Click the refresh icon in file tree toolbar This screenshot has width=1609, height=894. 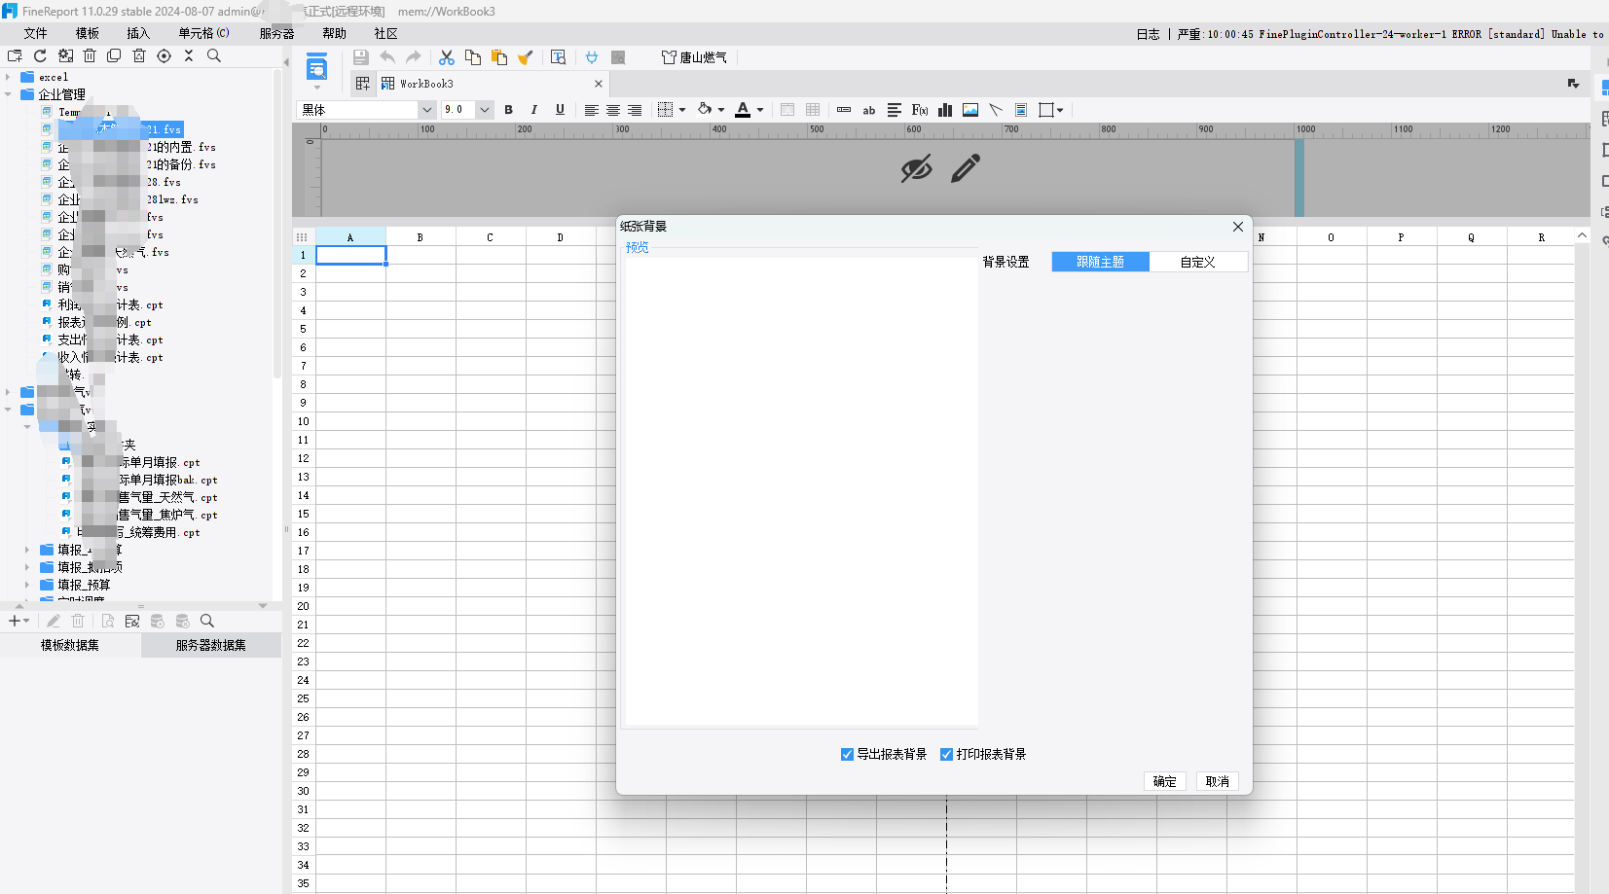pos(40,56)
